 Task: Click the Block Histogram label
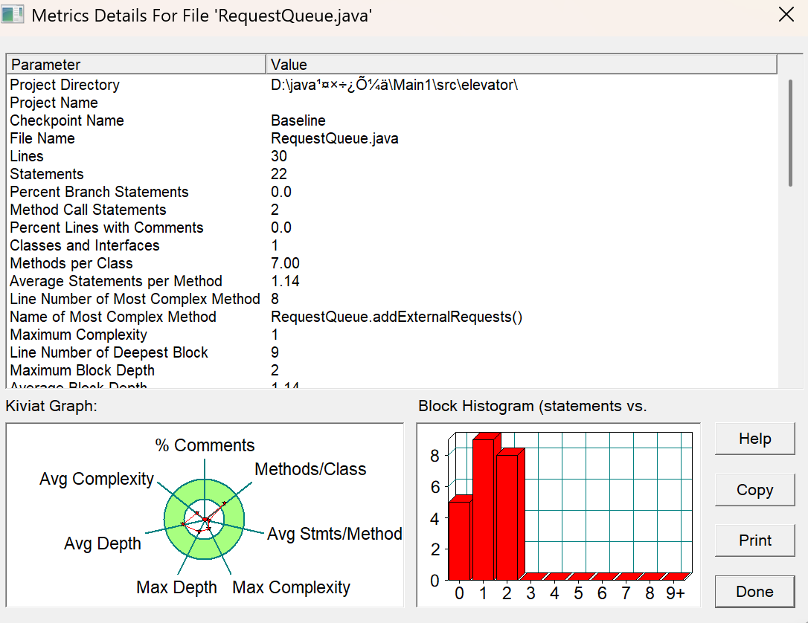click(532, 406)
